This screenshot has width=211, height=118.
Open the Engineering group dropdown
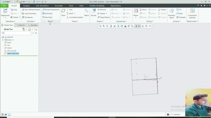click(x=121, y=21)
